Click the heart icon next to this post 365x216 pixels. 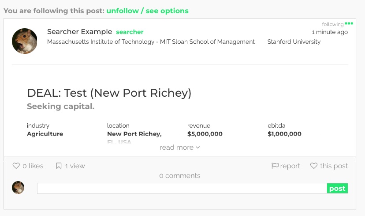(x=314, y=166)
